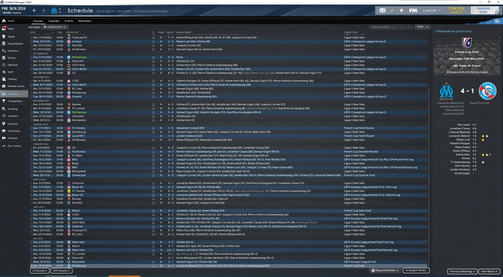Switch to the Calendar tab
Image resolution: width=503 pixels, height=277 pixels.
(x=54, y=21)
